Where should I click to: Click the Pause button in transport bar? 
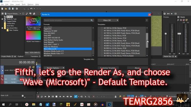click(53, 97)
